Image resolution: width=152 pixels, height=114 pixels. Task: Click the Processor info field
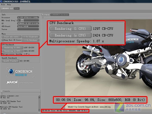28,18
